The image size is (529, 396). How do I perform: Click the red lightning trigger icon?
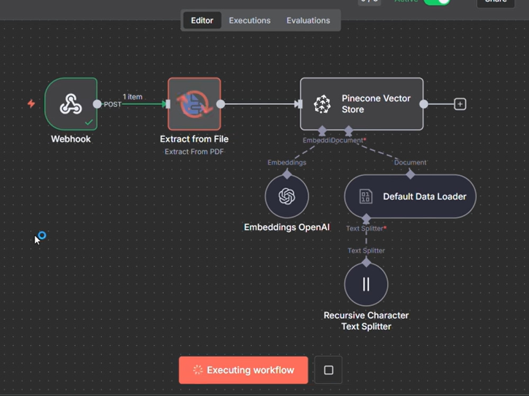(31, 103)
